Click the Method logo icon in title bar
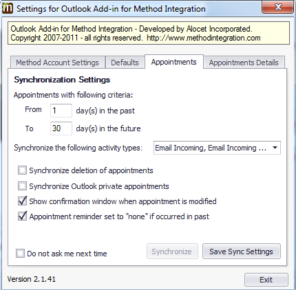Viewport: 296px width, 290px height. pyautogui.click(x=8, y=8)
